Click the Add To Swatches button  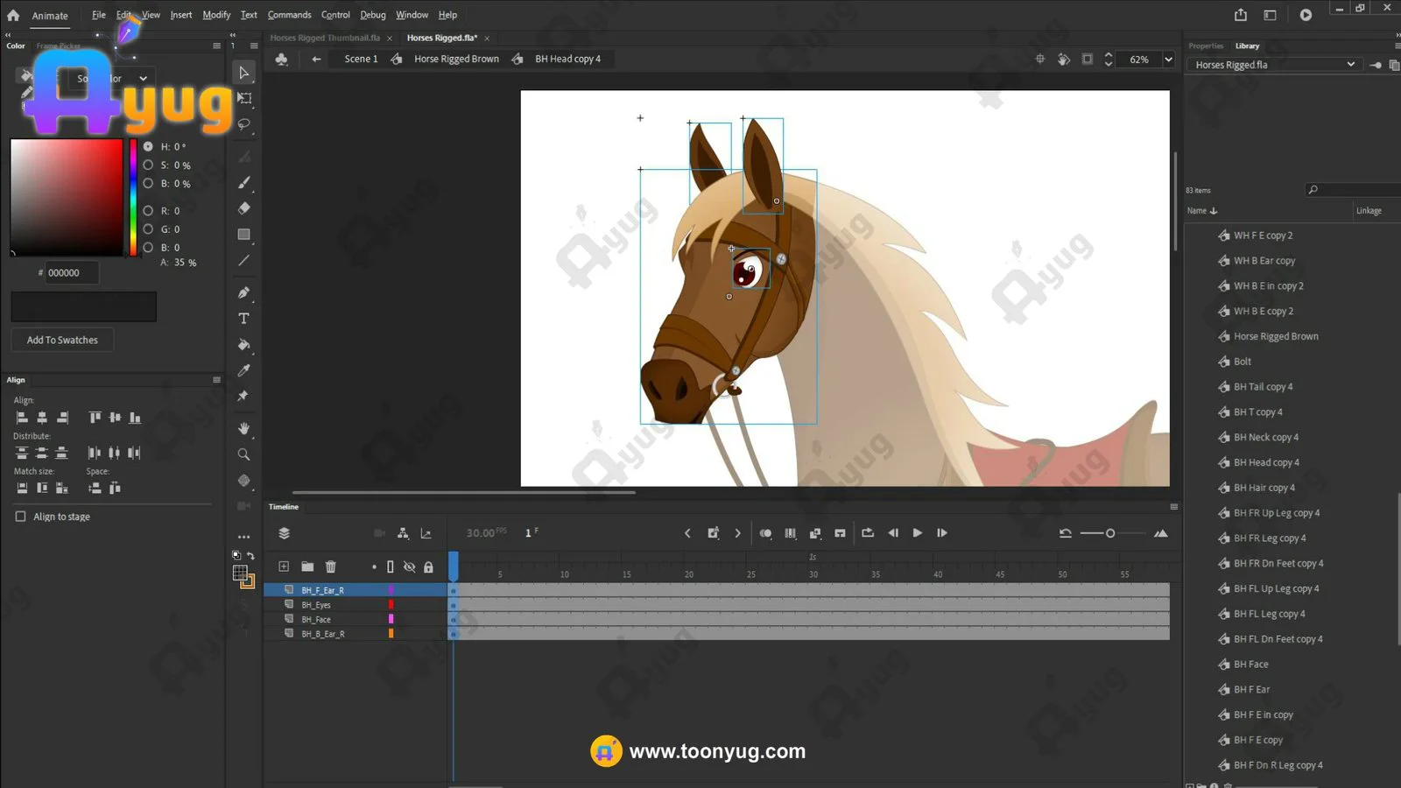(x=62, y=340)
